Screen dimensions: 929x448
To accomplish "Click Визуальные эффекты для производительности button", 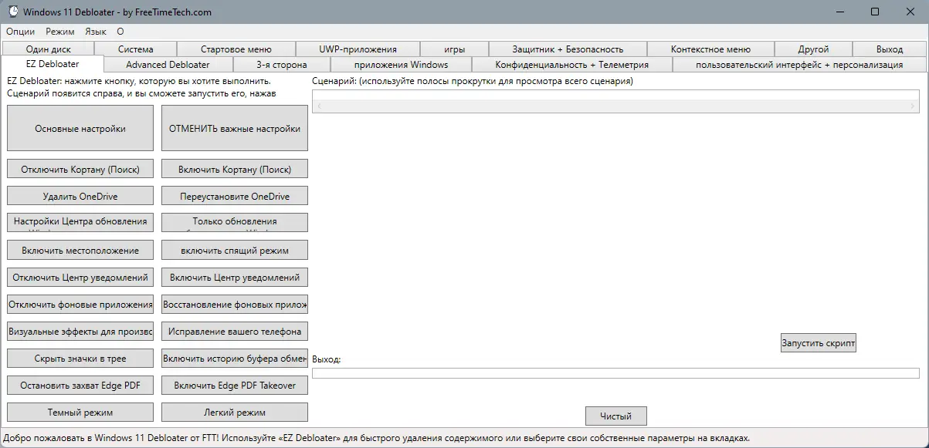I will tap(80, 331).
